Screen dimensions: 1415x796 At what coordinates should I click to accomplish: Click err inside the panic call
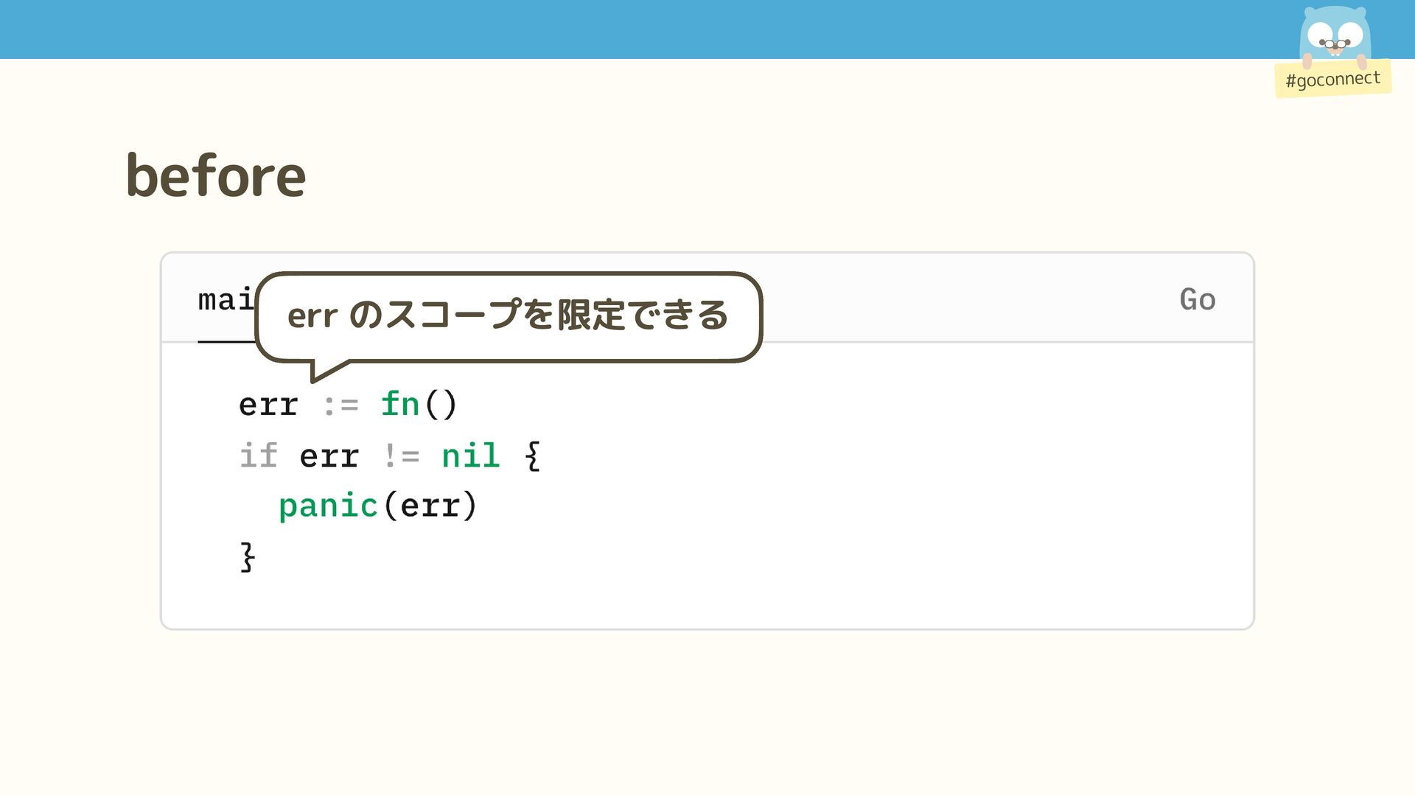coord(430,506)
